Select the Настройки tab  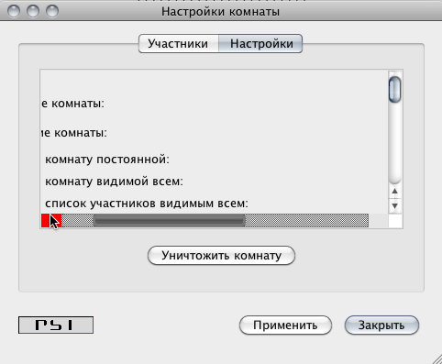click(260, 44)
